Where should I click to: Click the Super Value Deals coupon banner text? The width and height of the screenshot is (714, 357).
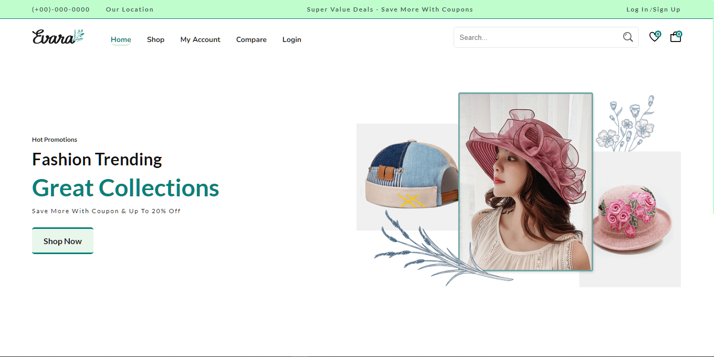[x=390, y=9]
